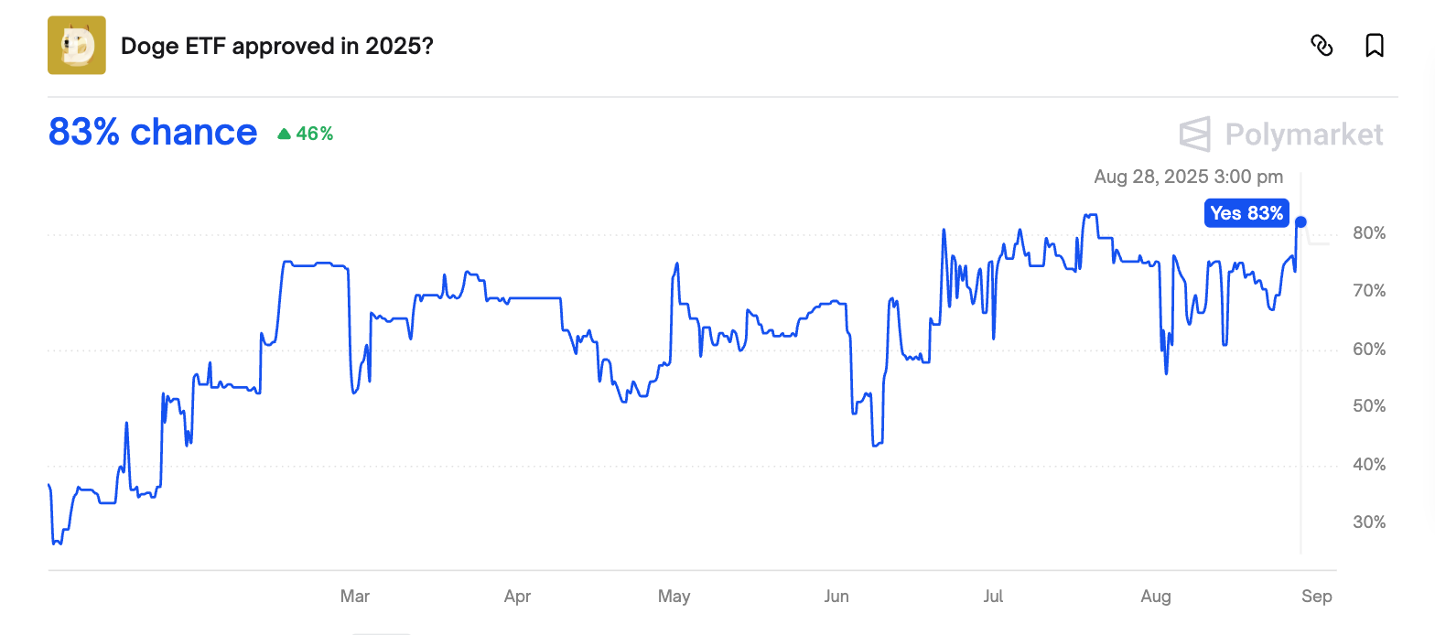The width and height of the screenshot is (1435, 635).
Task: Click the copy link icon
Action: 1322,46
